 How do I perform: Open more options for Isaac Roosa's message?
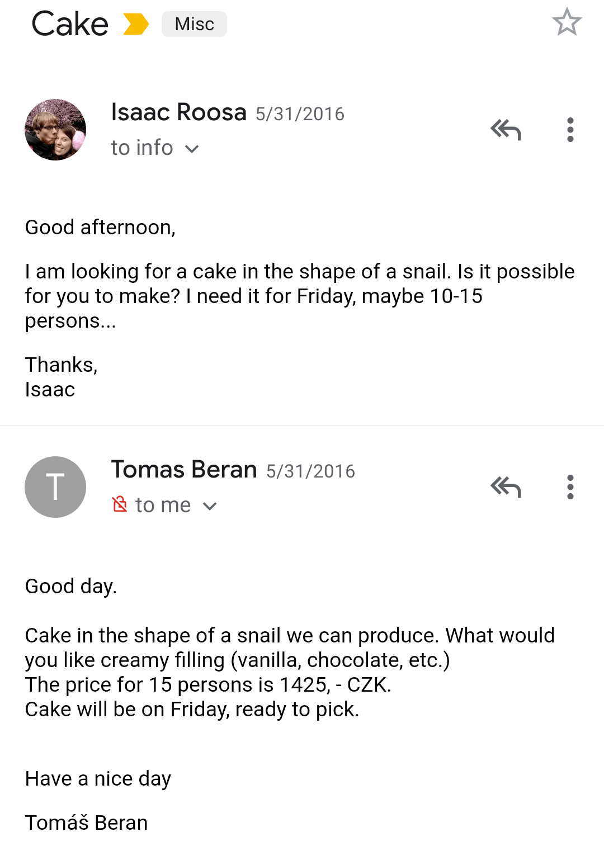pos(570,130)
